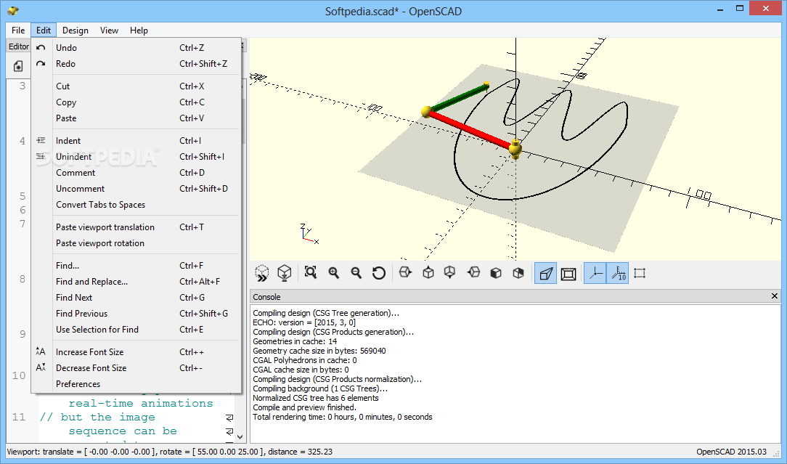This screenshot has width=787, height=464.
Task: Switch to the Right view cube icon
Action: (x=405, y=273)
